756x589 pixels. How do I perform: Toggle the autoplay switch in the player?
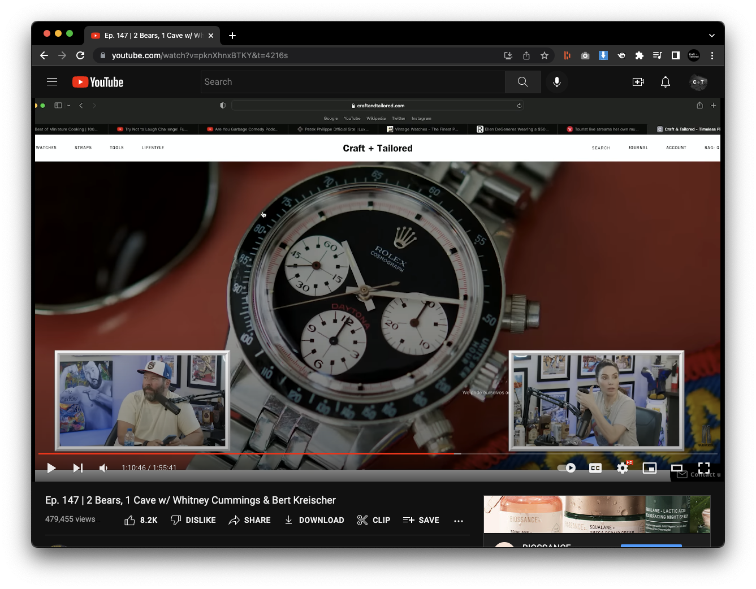click(566, 468)
